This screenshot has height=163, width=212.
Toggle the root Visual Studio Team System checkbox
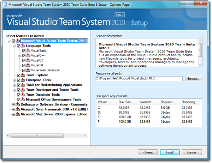[x=13, y=41]
